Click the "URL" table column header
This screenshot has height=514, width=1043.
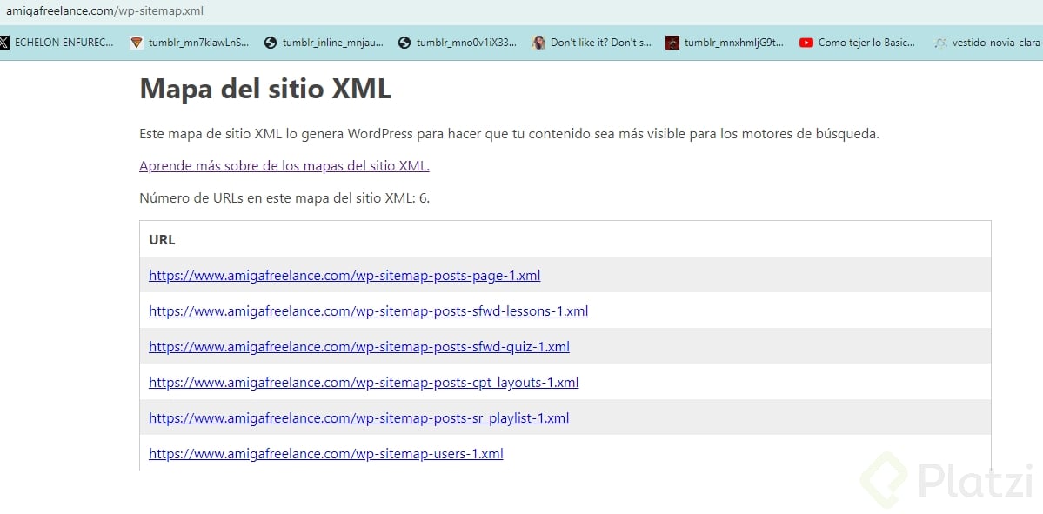(x=163, y=240)
